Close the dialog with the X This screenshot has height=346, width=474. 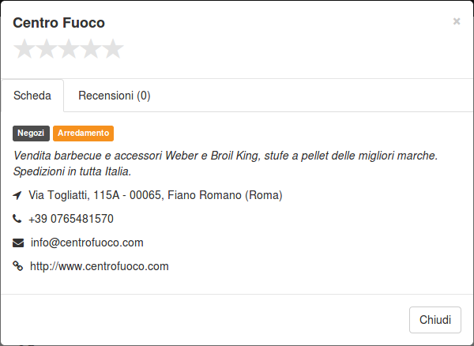click(x=457, y=21)
